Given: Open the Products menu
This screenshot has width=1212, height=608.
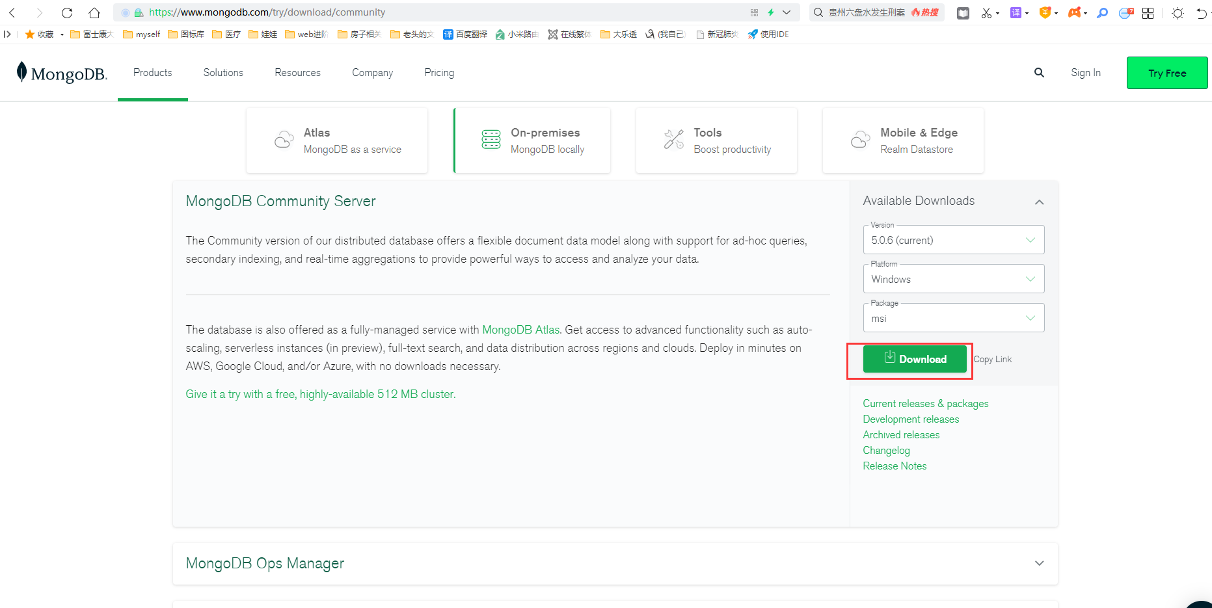Looking at the screenshot, I should [x=153, y=73].
